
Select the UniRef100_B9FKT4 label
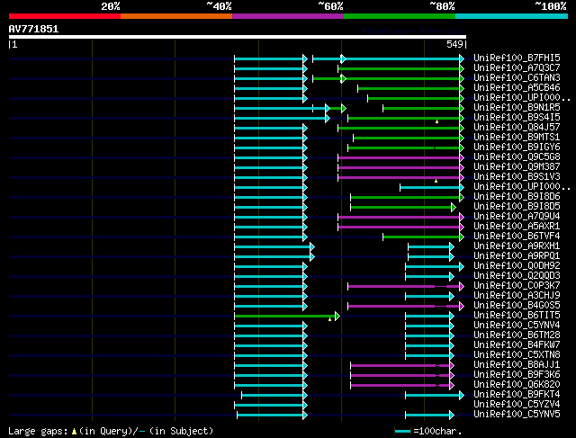tap(517, 395)
